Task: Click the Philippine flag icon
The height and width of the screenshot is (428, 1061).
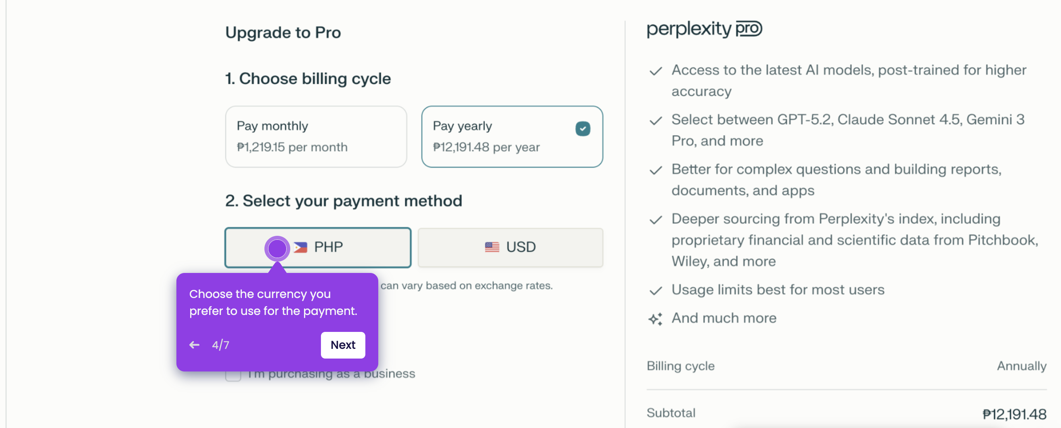Action: (x=301, y=247)
